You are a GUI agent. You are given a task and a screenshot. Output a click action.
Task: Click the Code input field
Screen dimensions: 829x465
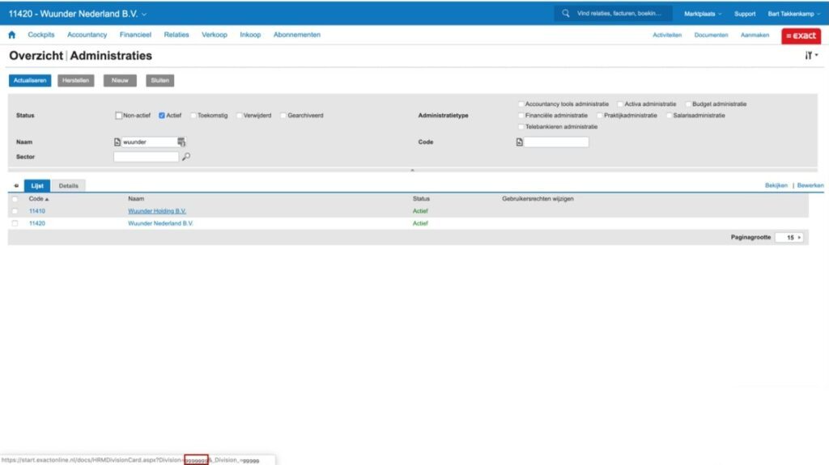[556, 142]
